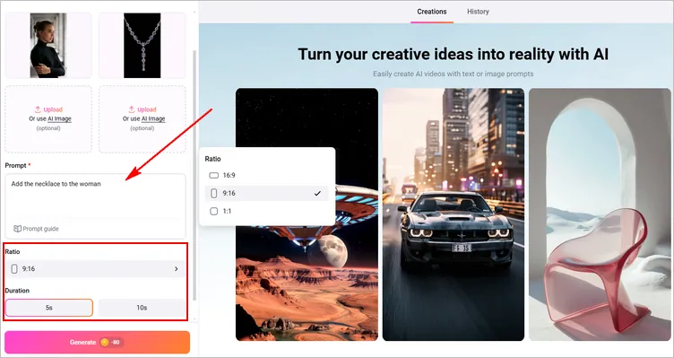Screen dimensions: 674x358
Task: Select the uploaded woman photo thumbnail
Action: 48,45
